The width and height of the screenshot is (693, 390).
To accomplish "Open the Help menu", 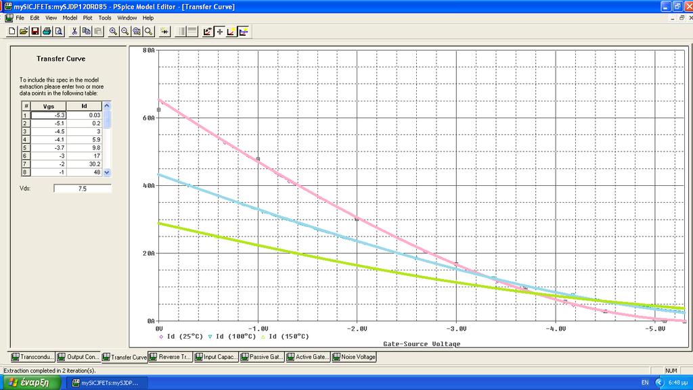I will (148, 18).
